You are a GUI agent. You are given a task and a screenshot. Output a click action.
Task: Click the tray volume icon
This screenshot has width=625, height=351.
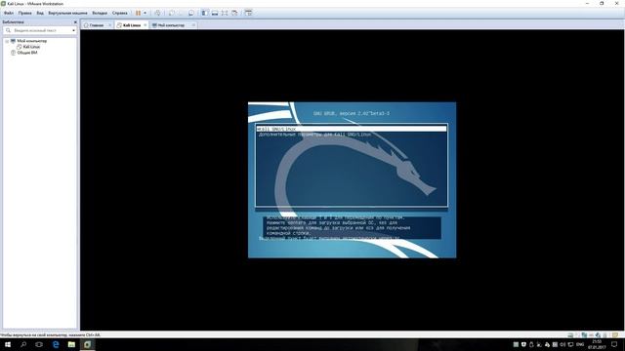pyautogui.click(x=562, y=344)
